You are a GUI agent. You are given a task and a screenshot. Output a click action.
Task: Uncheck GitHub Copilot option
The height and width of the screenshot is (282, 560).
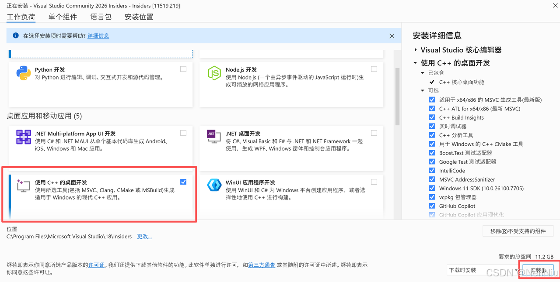click(432, 206)
